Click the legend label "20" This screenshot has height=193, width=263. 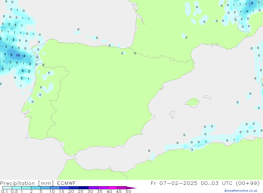(x=71, y=191)
